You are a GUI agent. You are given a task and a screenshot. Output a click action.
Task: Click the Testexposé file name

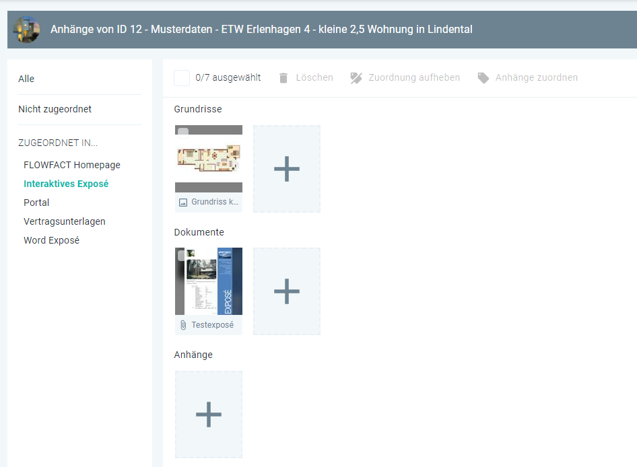(x=213, y=325)
